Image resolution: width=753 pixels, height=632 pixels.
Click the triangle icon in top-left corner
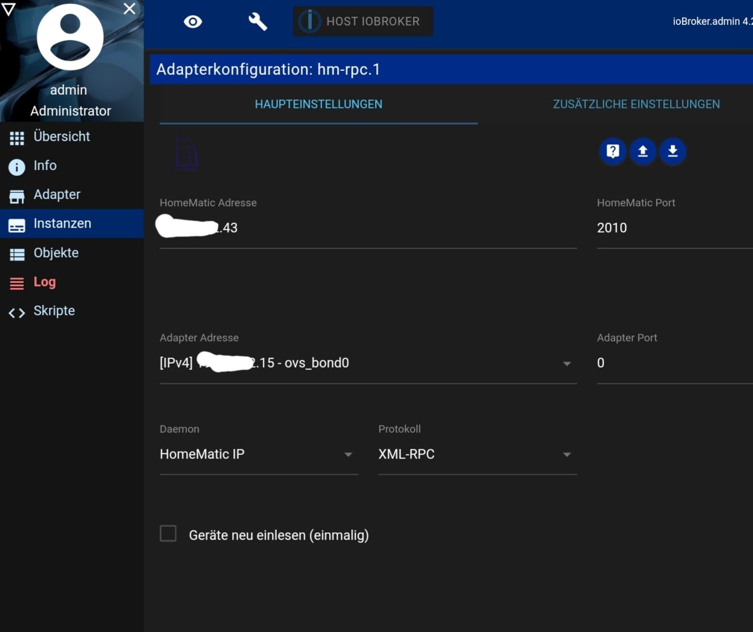click(9, 9)
